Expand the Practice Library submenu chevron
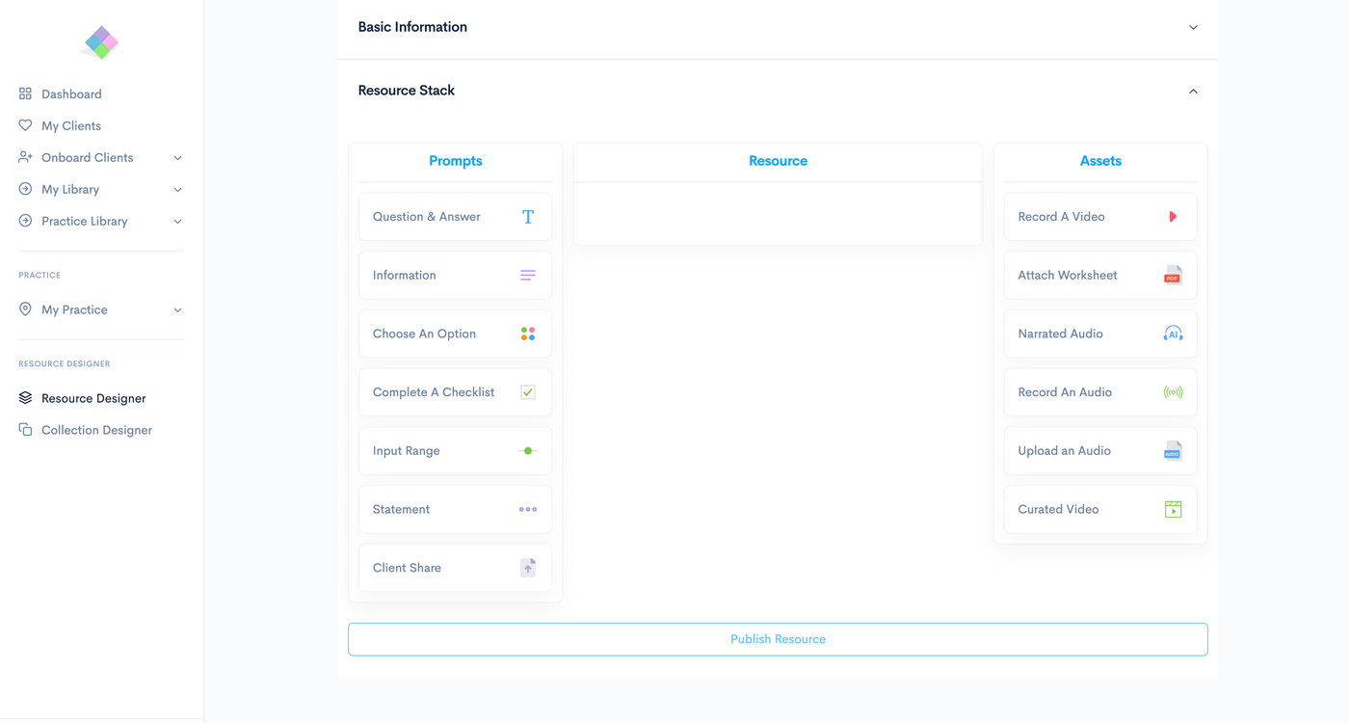 (x=177, y=222)
